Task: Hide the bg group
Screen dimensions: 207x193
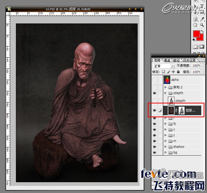Action: (155, 152)
